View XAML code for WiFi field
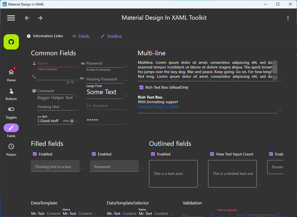Screen dimensions: 297x217 tap(77, 121)
